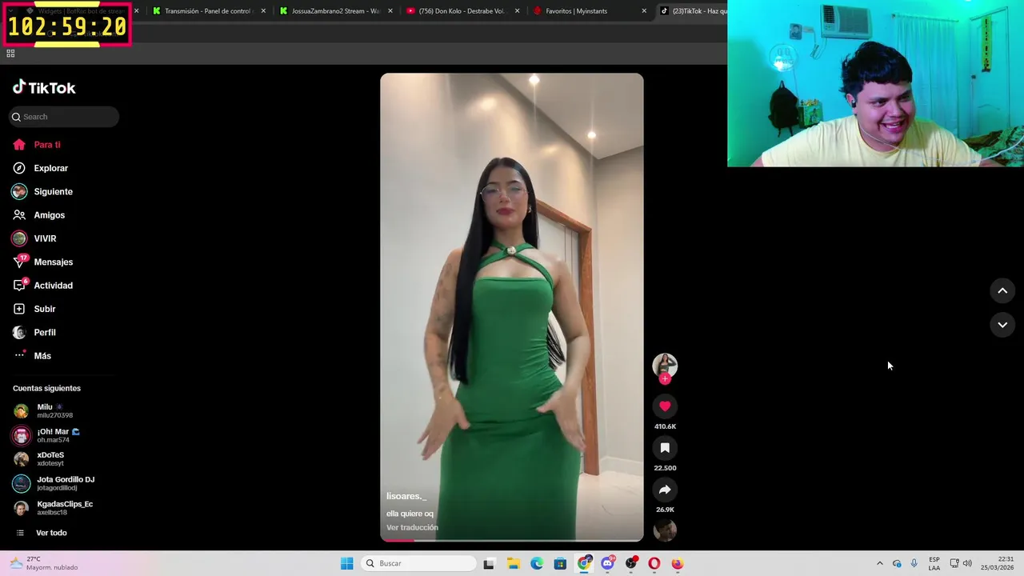Follow the creator with the plus badge
This screenshot has height=576, width=1024.
point(665,379)
